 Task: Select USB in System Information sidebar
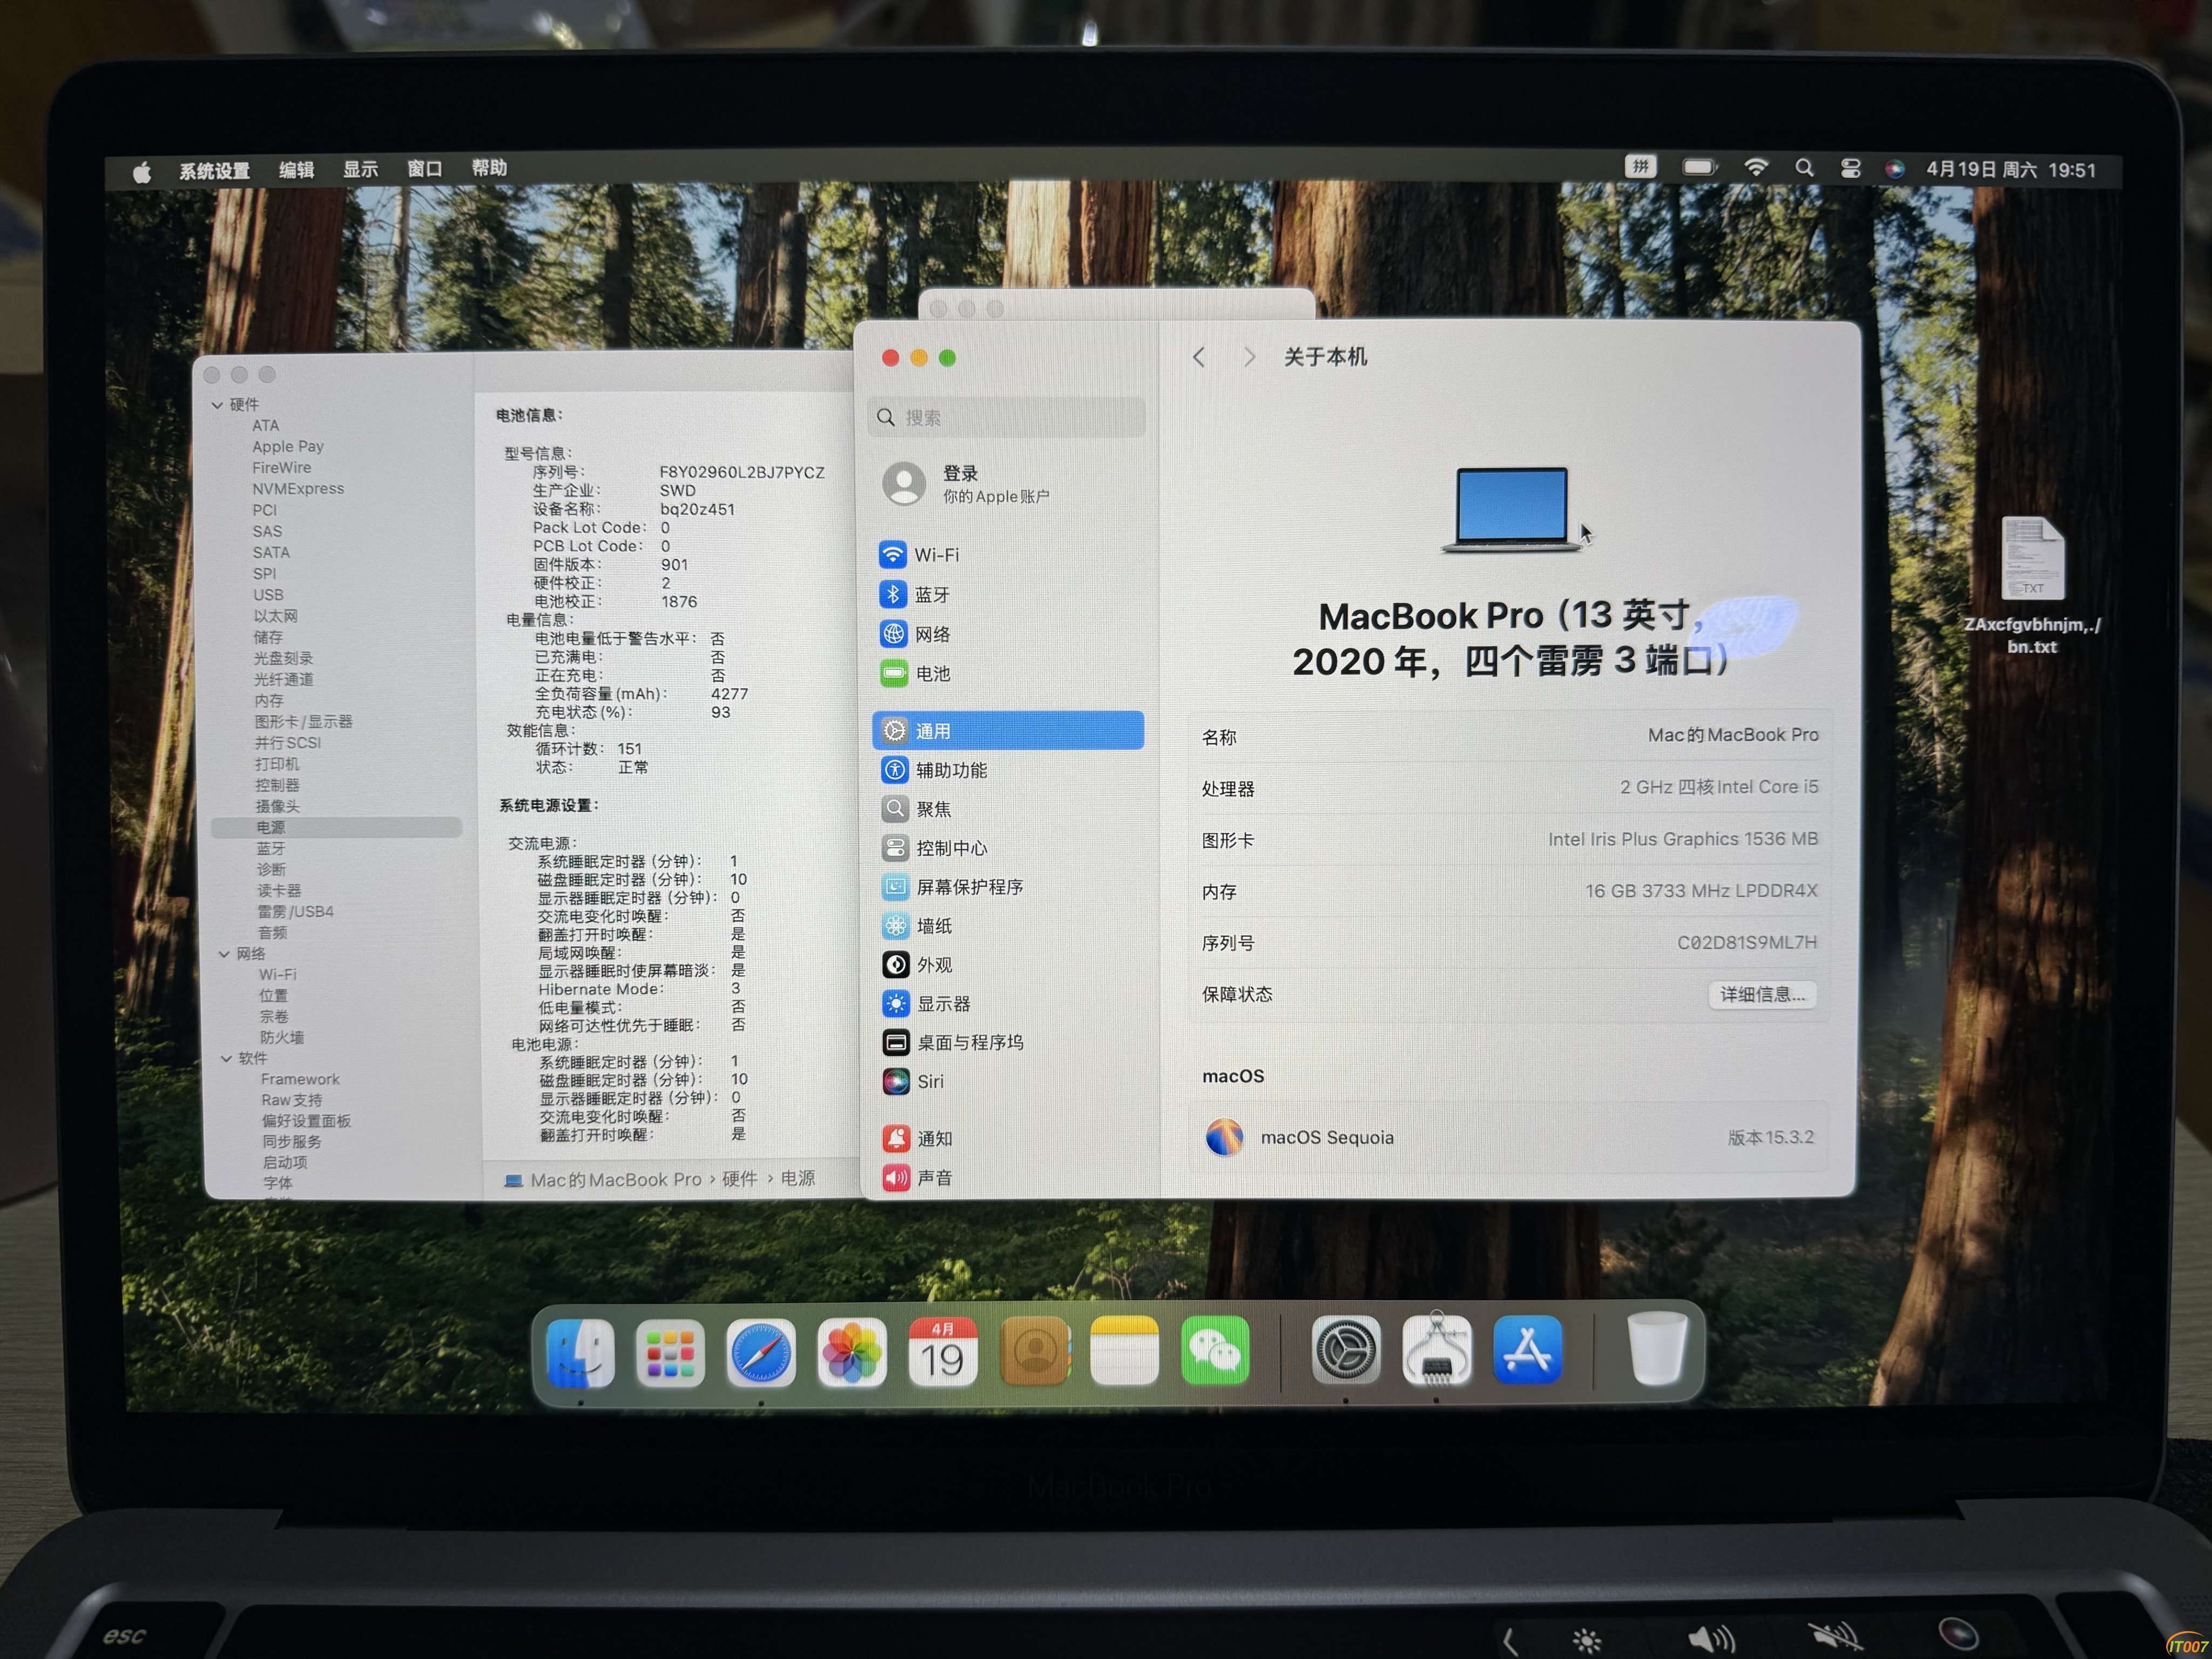[268, 595]
